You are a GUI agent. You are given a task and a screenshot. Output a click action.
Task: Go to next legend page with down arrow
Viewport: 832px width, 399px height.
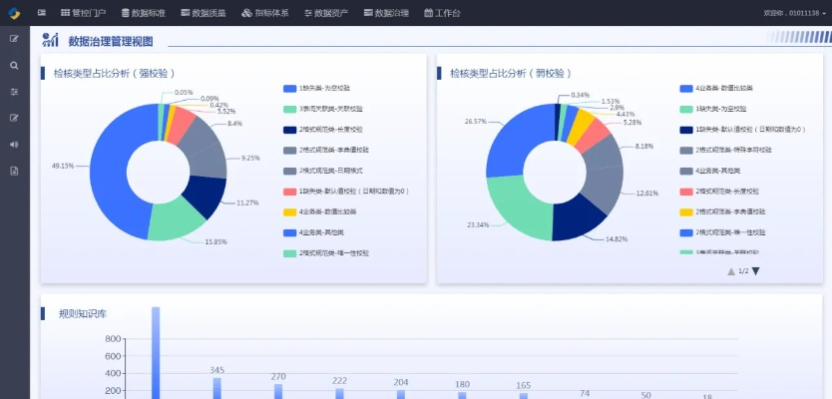click(x=755, y=271)
